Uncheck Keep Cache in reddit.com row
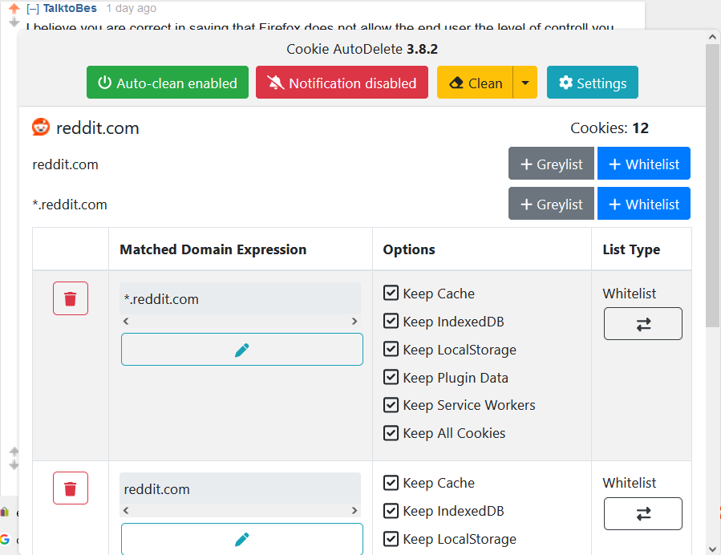Image resolution: width=721 pixels, height=555 pixels. click(x=391, y=483)
